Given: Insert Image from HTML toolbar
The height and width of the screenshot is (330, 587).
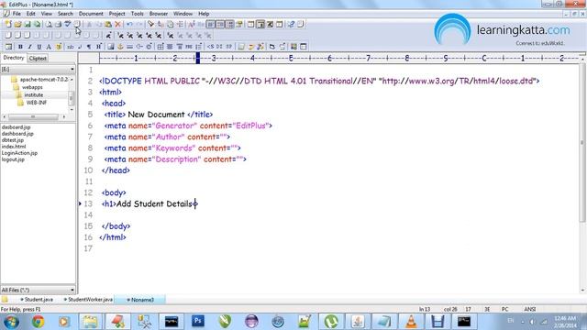Looking at the screenshot, I should [110, 47].
